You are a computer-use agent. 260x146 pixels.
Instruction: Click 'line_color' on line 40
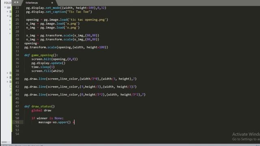[69, 79]
